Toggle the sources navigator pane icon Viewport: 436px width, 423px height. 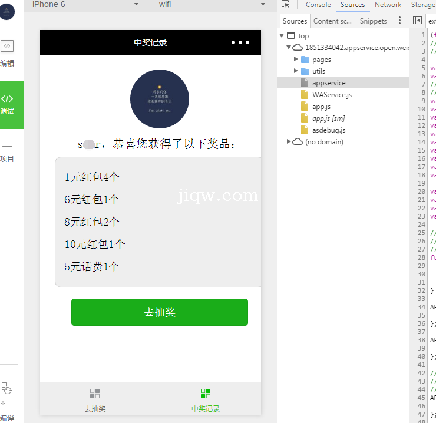(x=417, y=21)
